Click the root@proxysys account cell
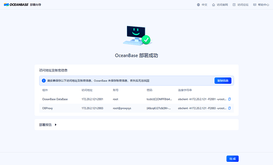Screen dimensions: 273x165 pos(122,108)
